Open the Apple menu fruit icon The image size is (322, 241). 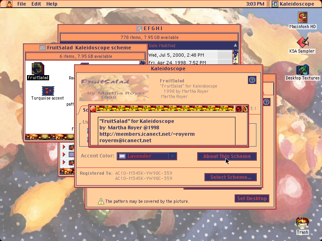coord(9,4)
